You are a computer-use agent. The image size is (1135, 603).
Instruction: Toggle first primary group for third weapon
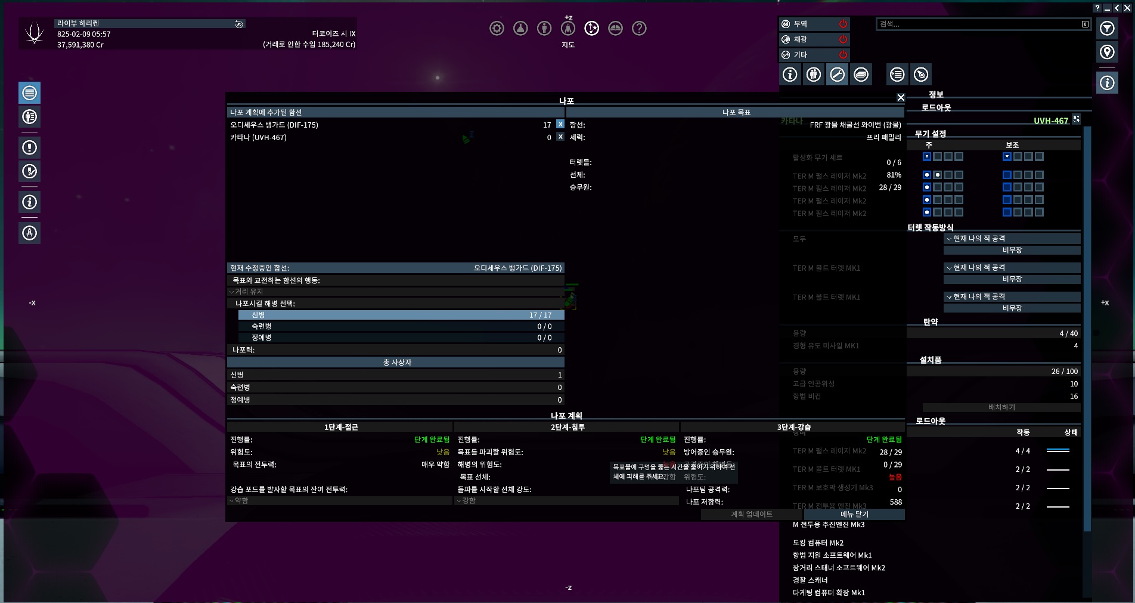pyautogui.click(x=927, y=200)
